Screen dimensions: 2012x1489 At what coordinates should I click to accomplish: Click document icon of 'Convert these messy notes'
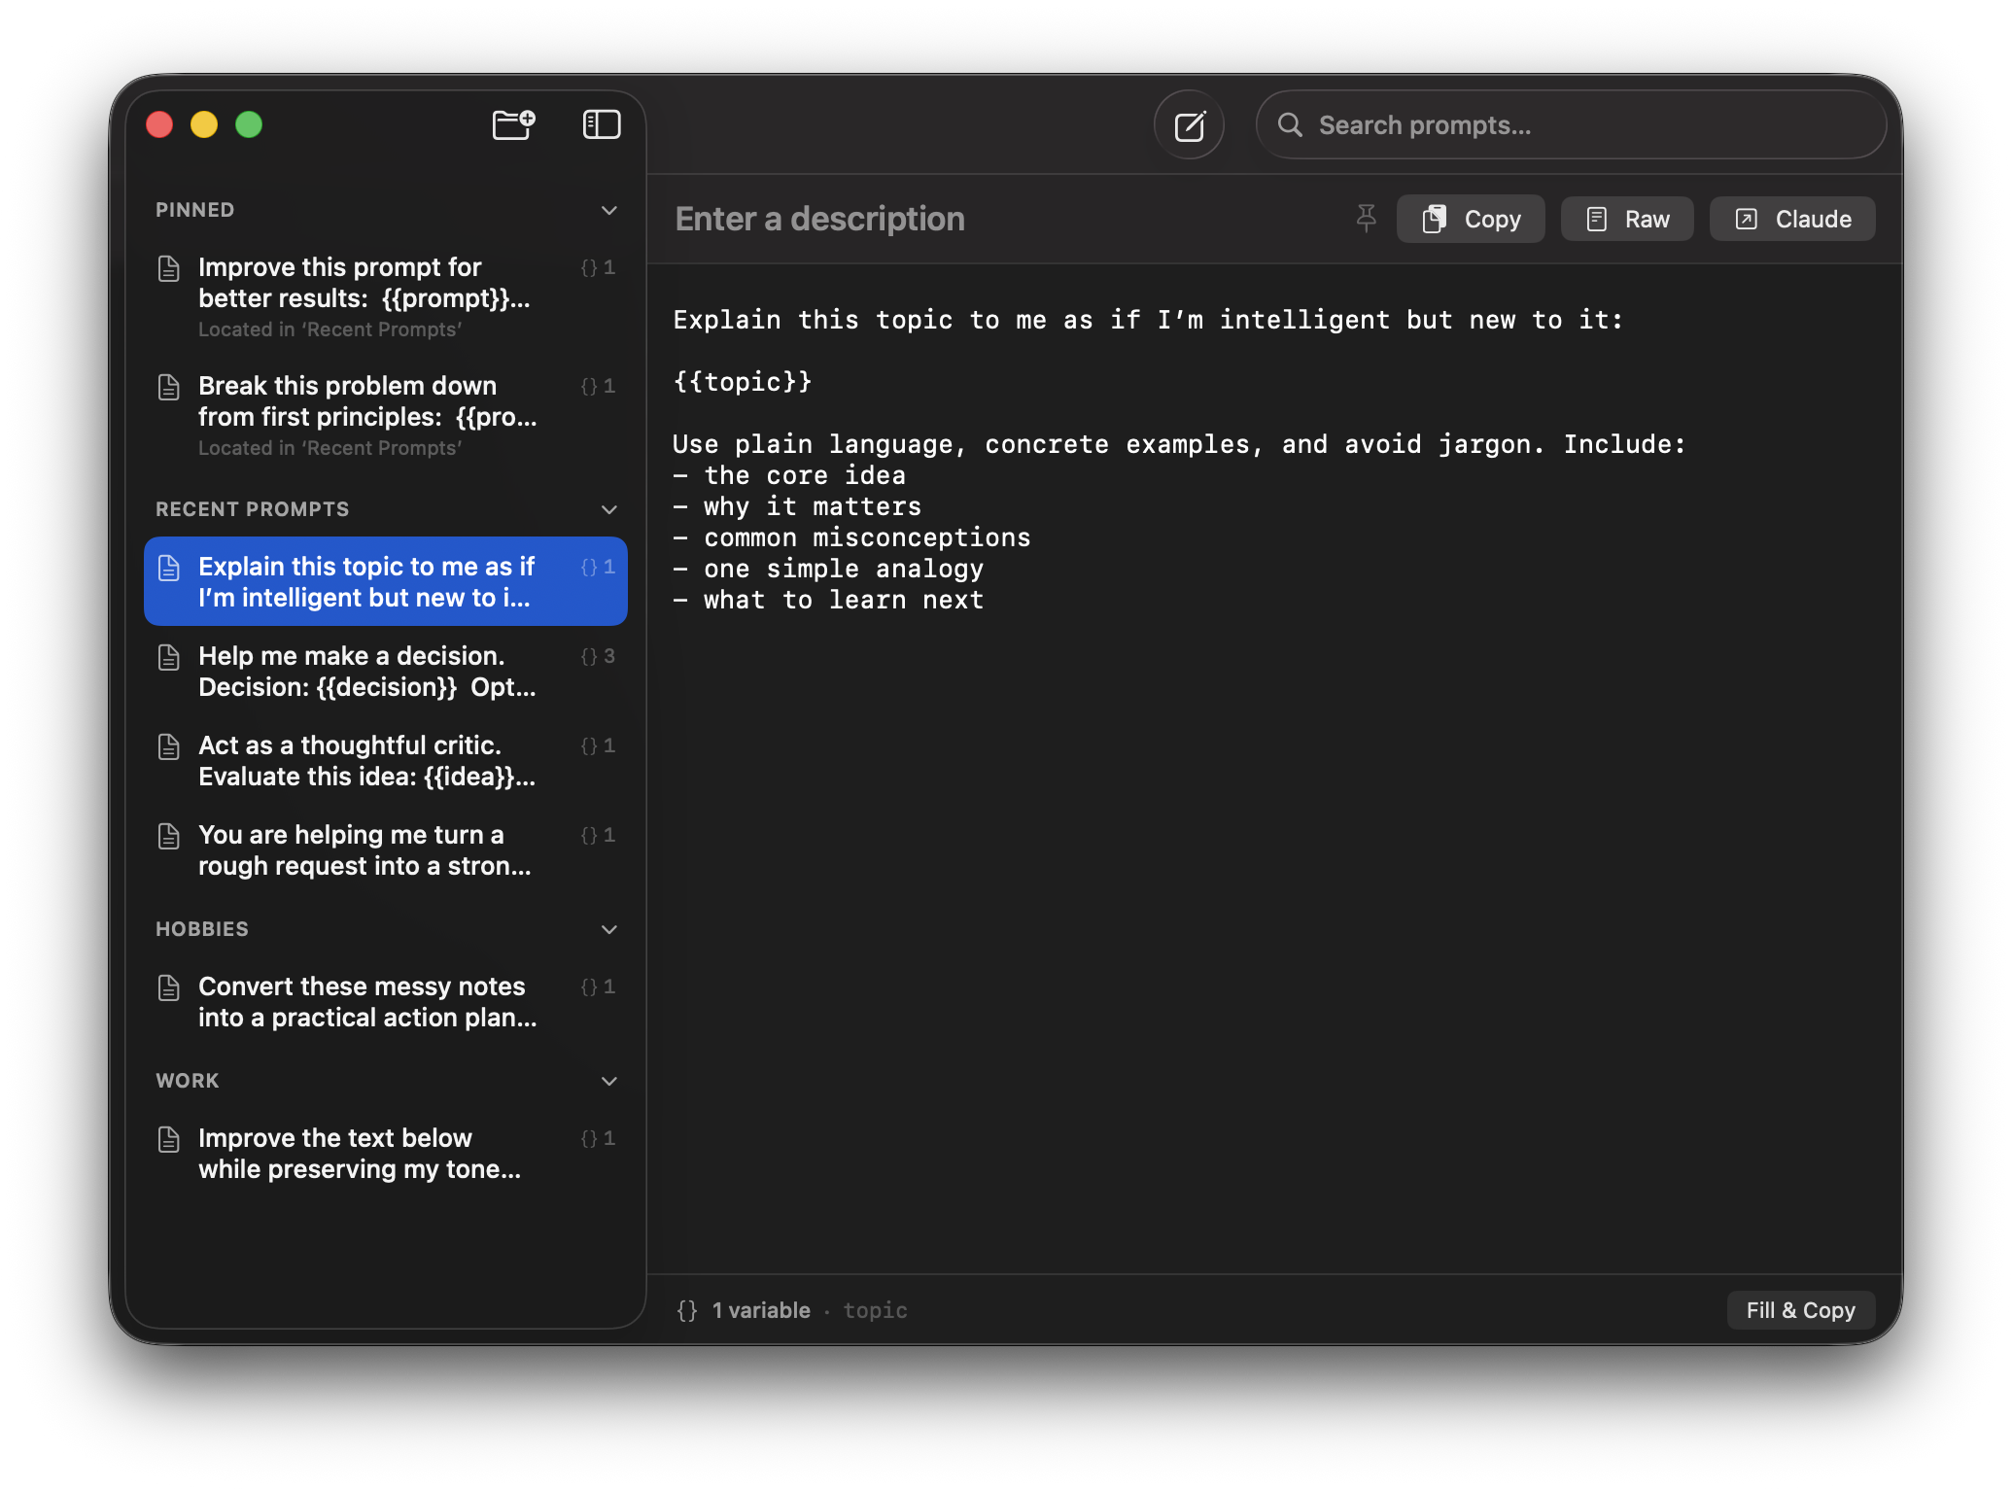pyautogui.click(x=169, y=987)
